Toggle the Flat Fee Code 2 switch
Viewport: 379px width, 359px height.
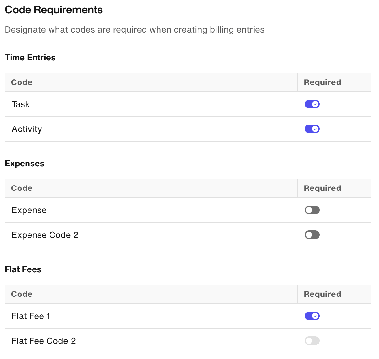click(x=312, y=341)
